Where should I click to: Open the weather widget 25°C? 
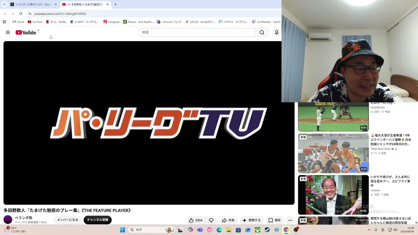click(x=15, y=230)
